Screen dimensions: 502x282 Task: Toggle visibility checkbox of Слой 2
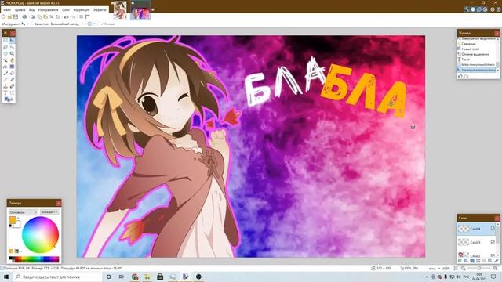click(x=493, y=255)
